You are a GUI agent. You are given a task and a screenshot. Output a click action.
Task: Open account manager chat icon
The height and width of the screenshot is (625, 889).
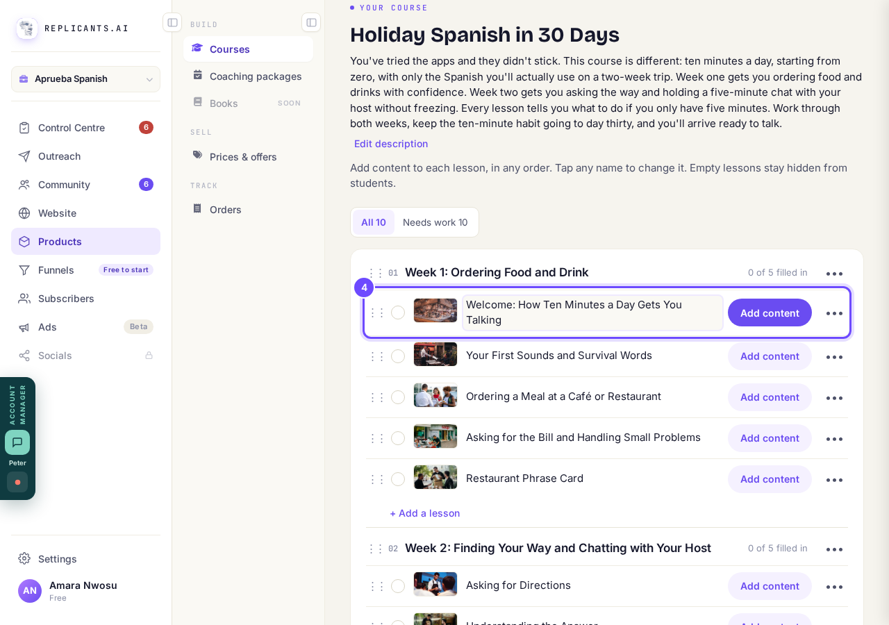click(x=17, y=442)
